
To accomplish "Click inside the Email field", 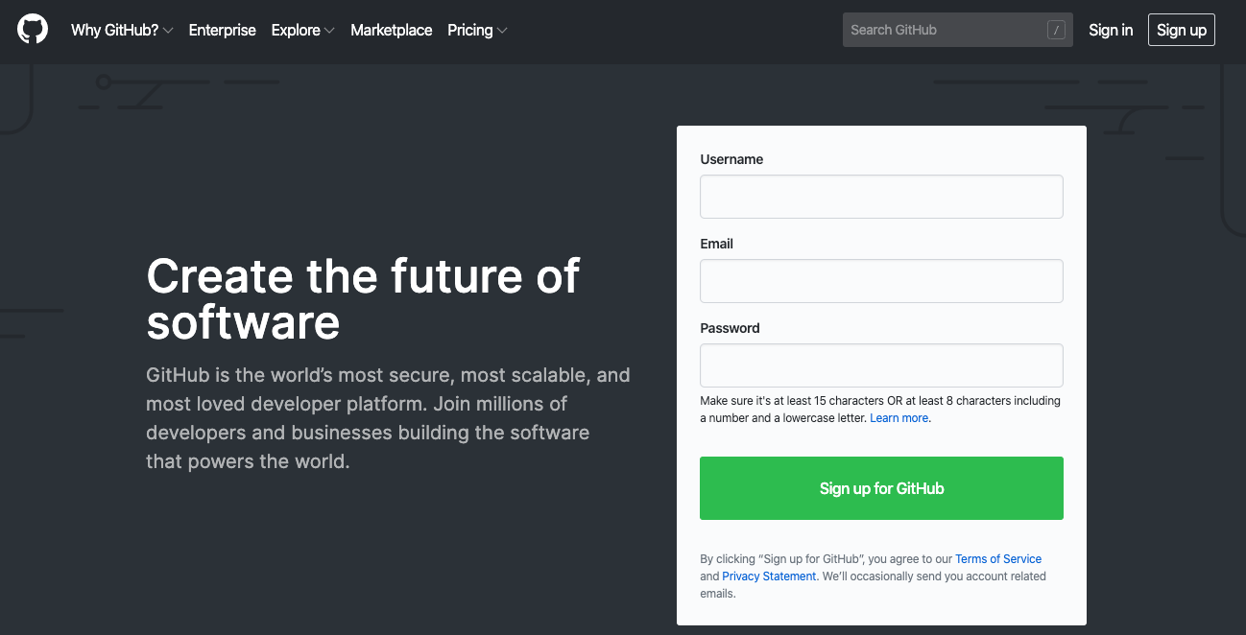I will (x=881, y=280).
